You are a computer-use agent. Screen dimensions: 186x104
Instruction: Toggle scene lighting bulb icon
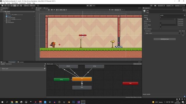coord(52,10)
